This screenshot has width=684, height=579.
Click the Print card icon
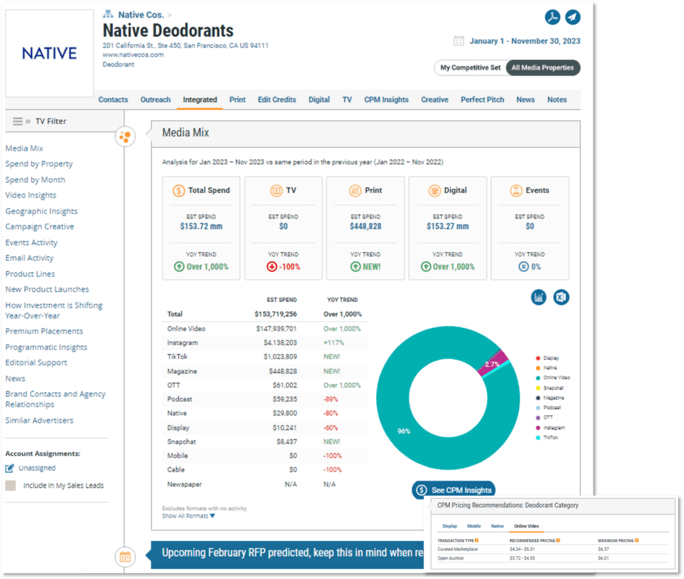point(355,190)
